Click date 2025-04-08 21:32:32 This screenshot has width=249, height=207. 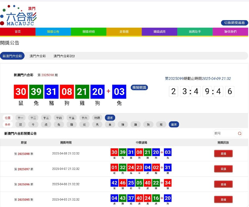[66, 154]
